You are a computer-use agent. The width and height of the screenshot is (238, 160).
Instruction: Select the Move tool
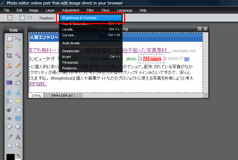click(18, 39)
